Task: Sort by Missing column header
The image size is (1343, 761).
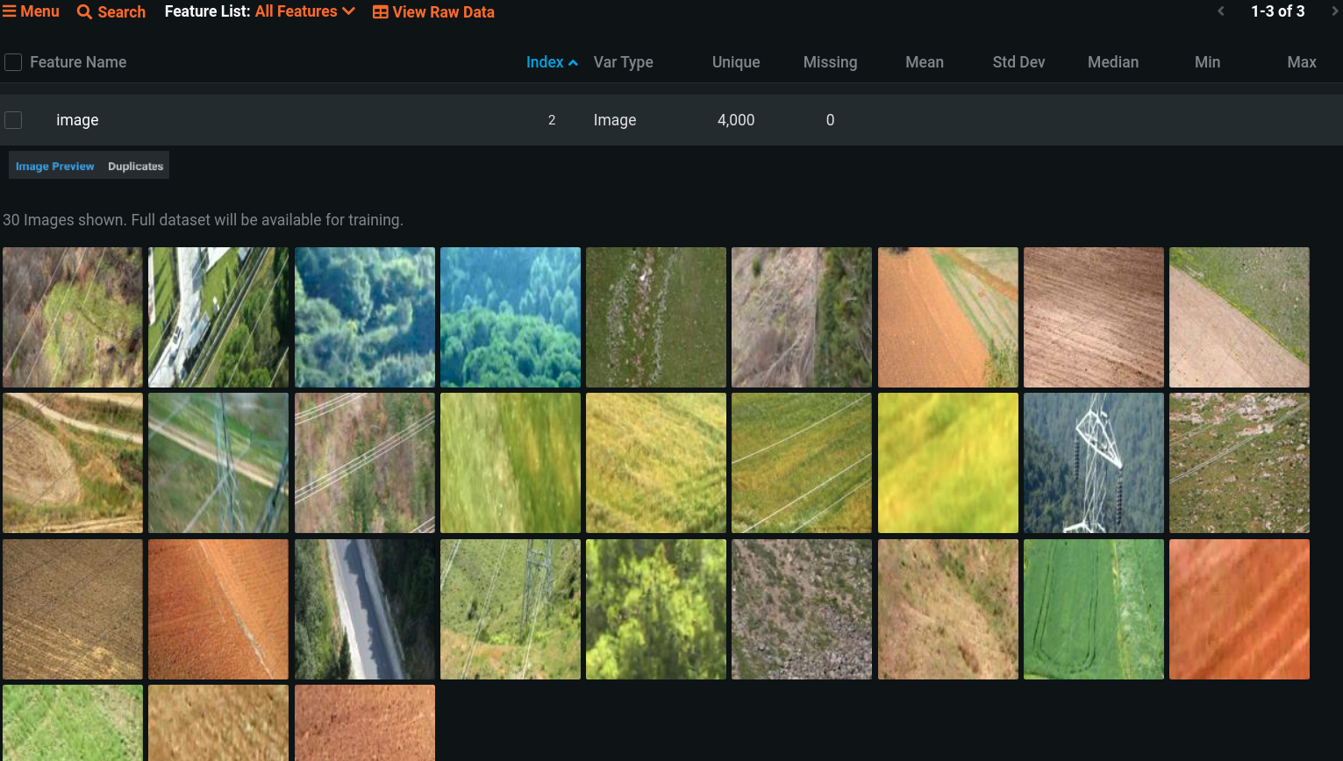Action: point(830,62)
